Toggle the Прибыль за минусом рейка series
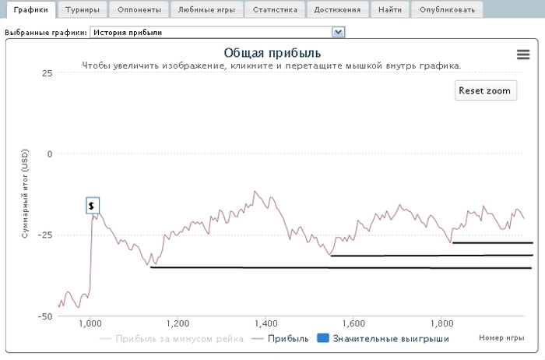Screen dimensions: 545x360 [x=171, y=338]
